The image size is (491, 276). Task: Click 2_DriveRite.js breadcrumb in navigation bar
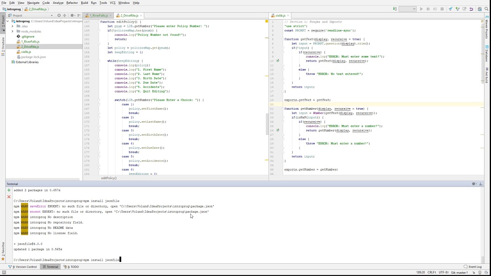point(36,9)
